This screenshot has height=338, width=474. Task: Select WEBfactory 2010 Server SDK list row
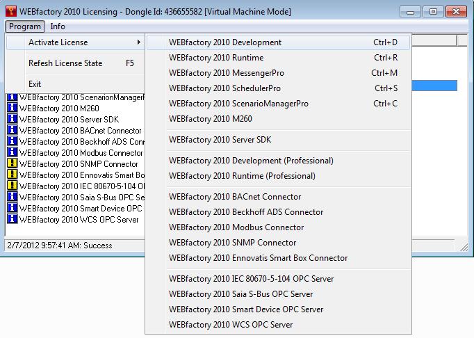[70, 119]
